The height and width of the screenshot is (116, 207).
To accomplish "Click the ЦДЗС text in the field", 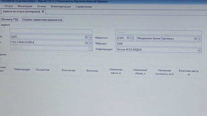I will coord(14,36).
